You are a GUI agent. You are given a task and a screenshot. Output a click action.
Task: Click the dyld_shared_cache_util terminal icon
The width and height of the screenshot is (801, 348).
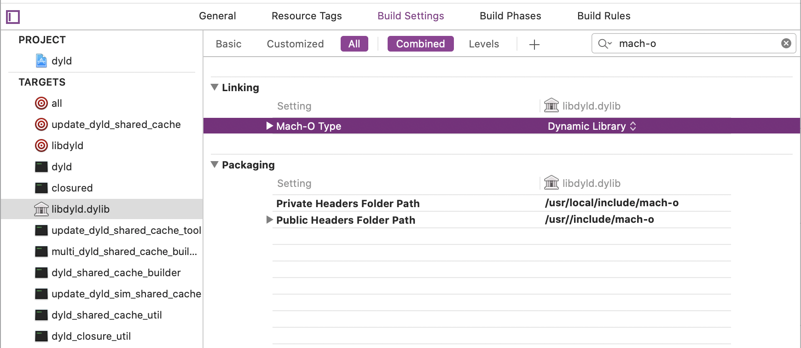coord(41,315)
